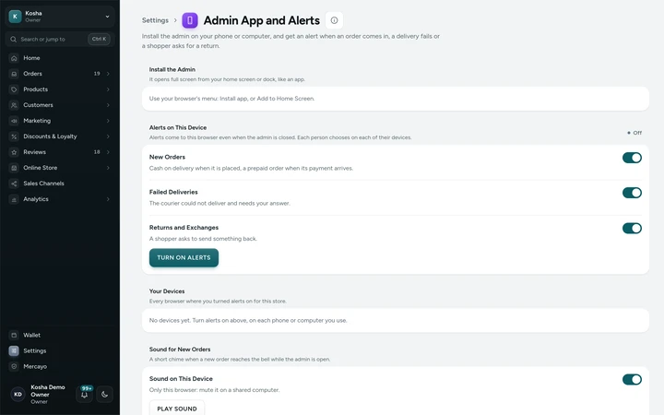The width and height of the screenshot is (664, 415).
Task: Expand the Customers submenu chevron
Action: [108, 105]
